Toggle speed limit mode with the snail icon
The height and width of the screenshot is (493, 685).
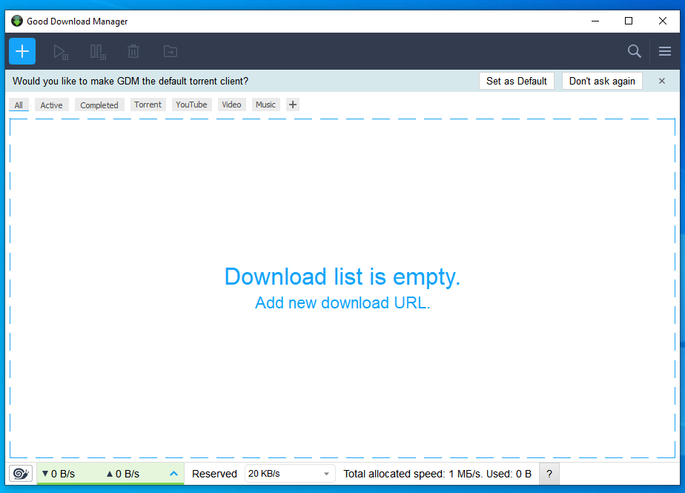[x=20, y=473]
